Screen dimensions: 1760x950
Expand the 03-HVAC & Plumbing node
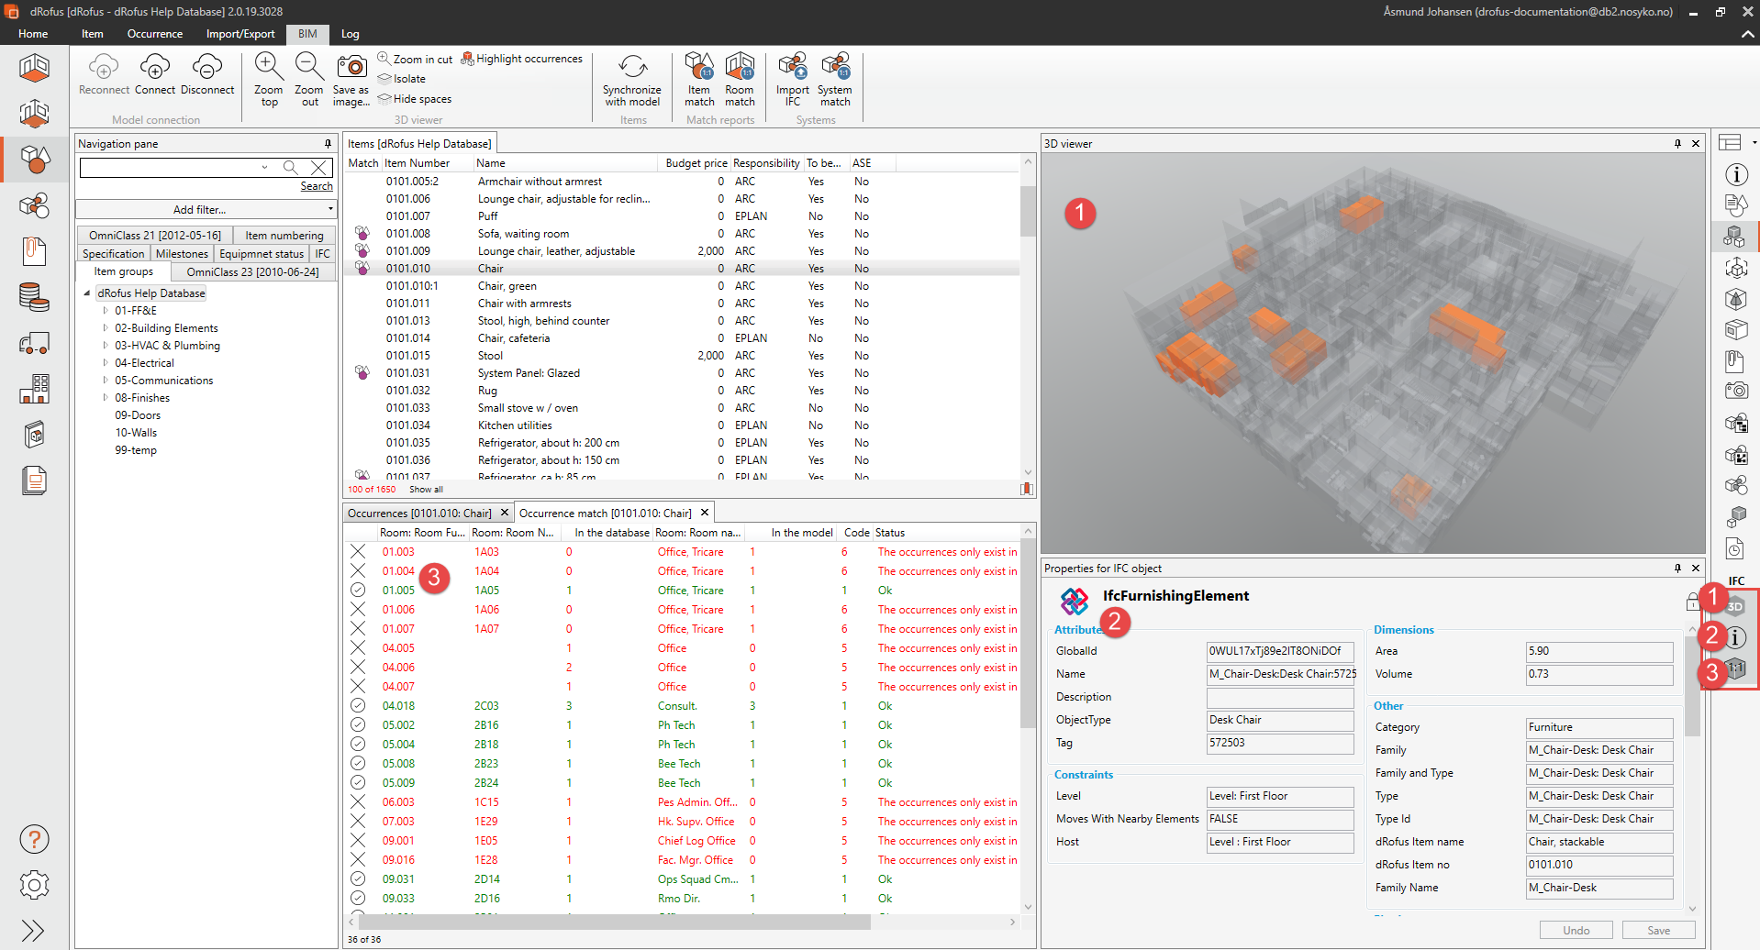106,346
